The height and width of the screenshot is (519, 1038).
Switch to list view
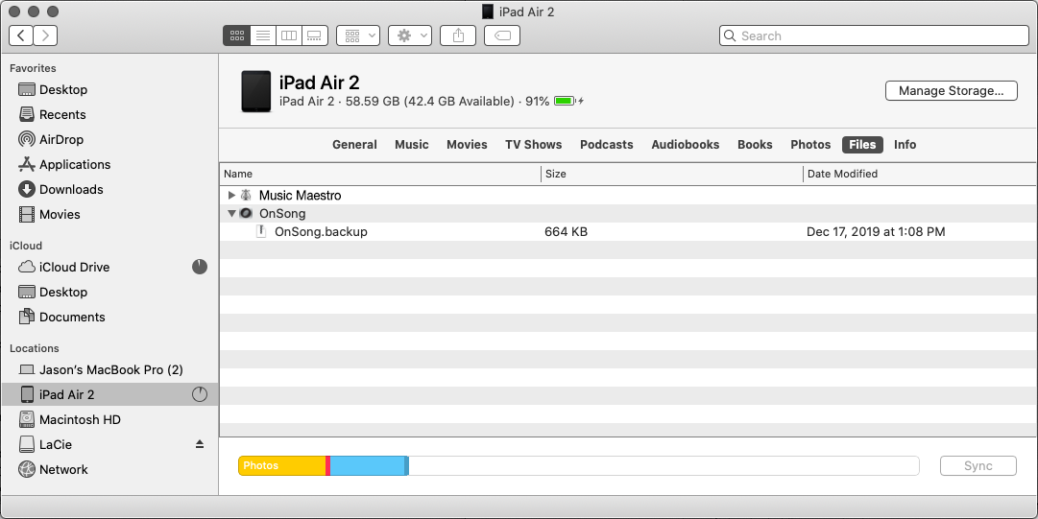pos(263,35)
